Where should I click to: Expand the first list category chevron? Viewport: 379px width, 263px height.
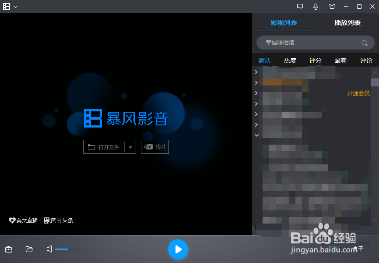(x=256, y=72)
